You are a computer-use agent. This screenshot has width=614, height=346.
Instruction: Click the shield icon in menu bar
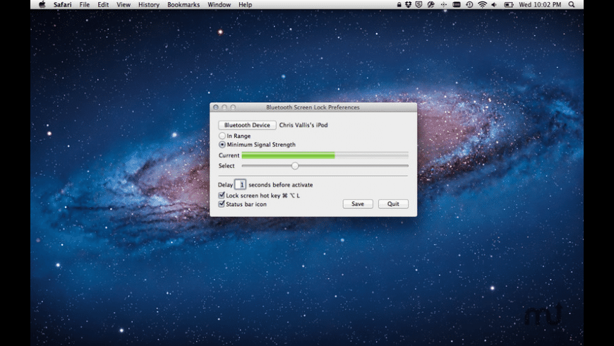pyautogui.click(x=419, y=5)
